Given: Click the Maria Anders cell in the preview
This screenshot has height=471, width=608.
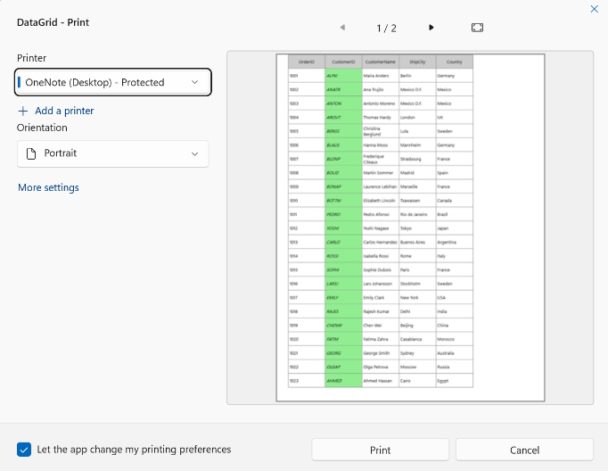Looking at the screenshot, I should (x=381, y=76).
